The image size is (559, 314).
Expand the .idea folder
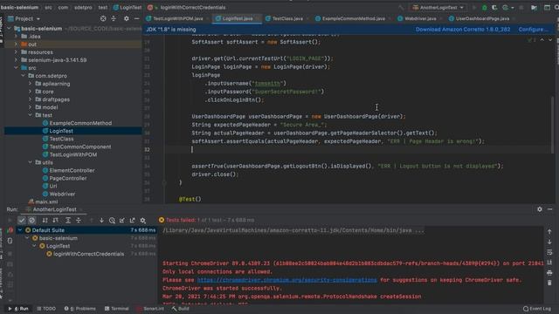(x=16, y=37)
